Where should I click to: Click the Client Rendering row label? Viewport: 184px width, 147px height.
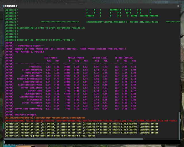coord(32,70)
